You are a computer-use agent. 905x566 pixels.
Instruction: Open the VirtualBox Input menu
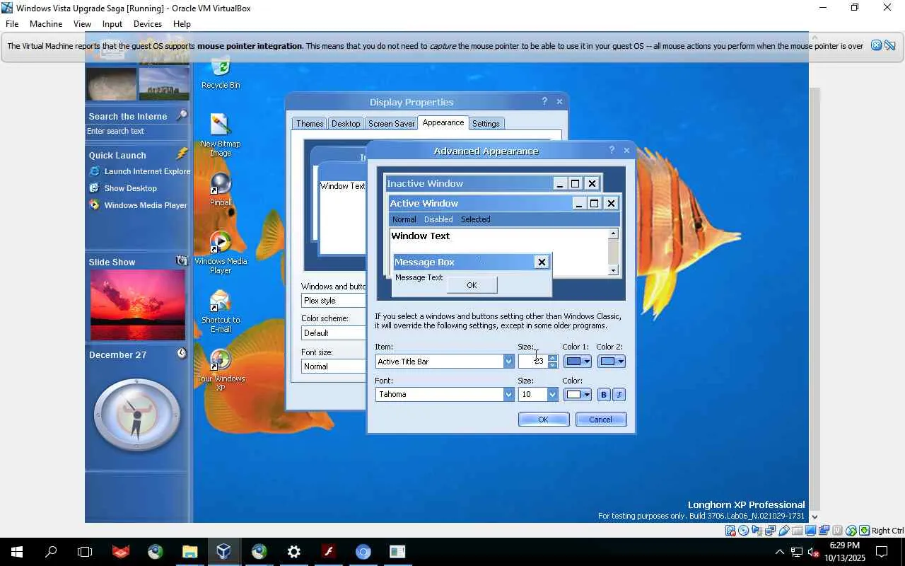point(112,24)
